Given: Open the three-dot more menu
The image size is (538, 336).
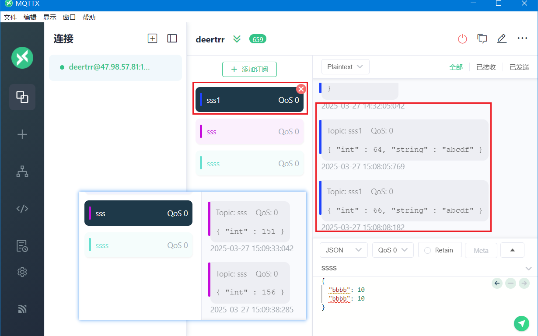Looking at the screenshot, I should 522,38.
